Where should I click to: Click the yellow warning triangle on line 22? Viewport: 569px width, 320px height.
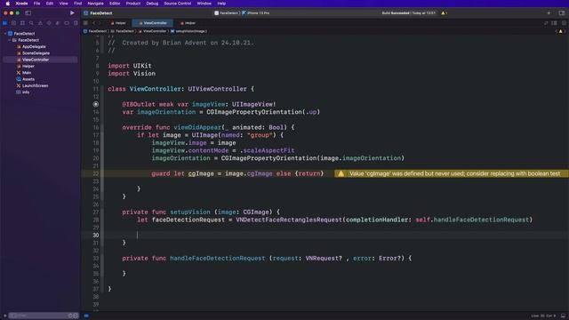click(x=341, y=173)
